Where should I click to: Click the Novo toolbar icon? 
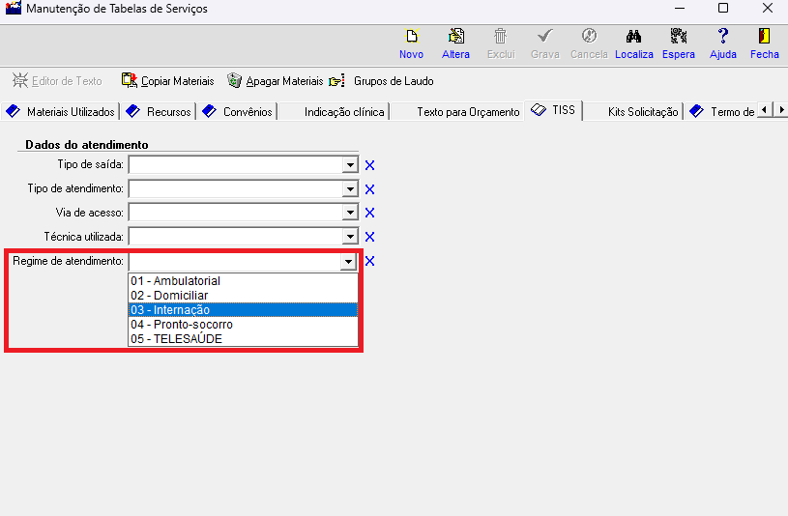(x=411, y=37)
